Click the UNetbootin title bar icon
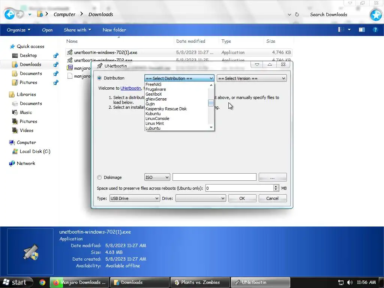The height and width of the screenshot is (288, 384). tap(100, 66)
